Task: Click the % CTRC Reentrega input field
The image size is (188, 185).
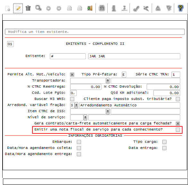Action: 86,87
